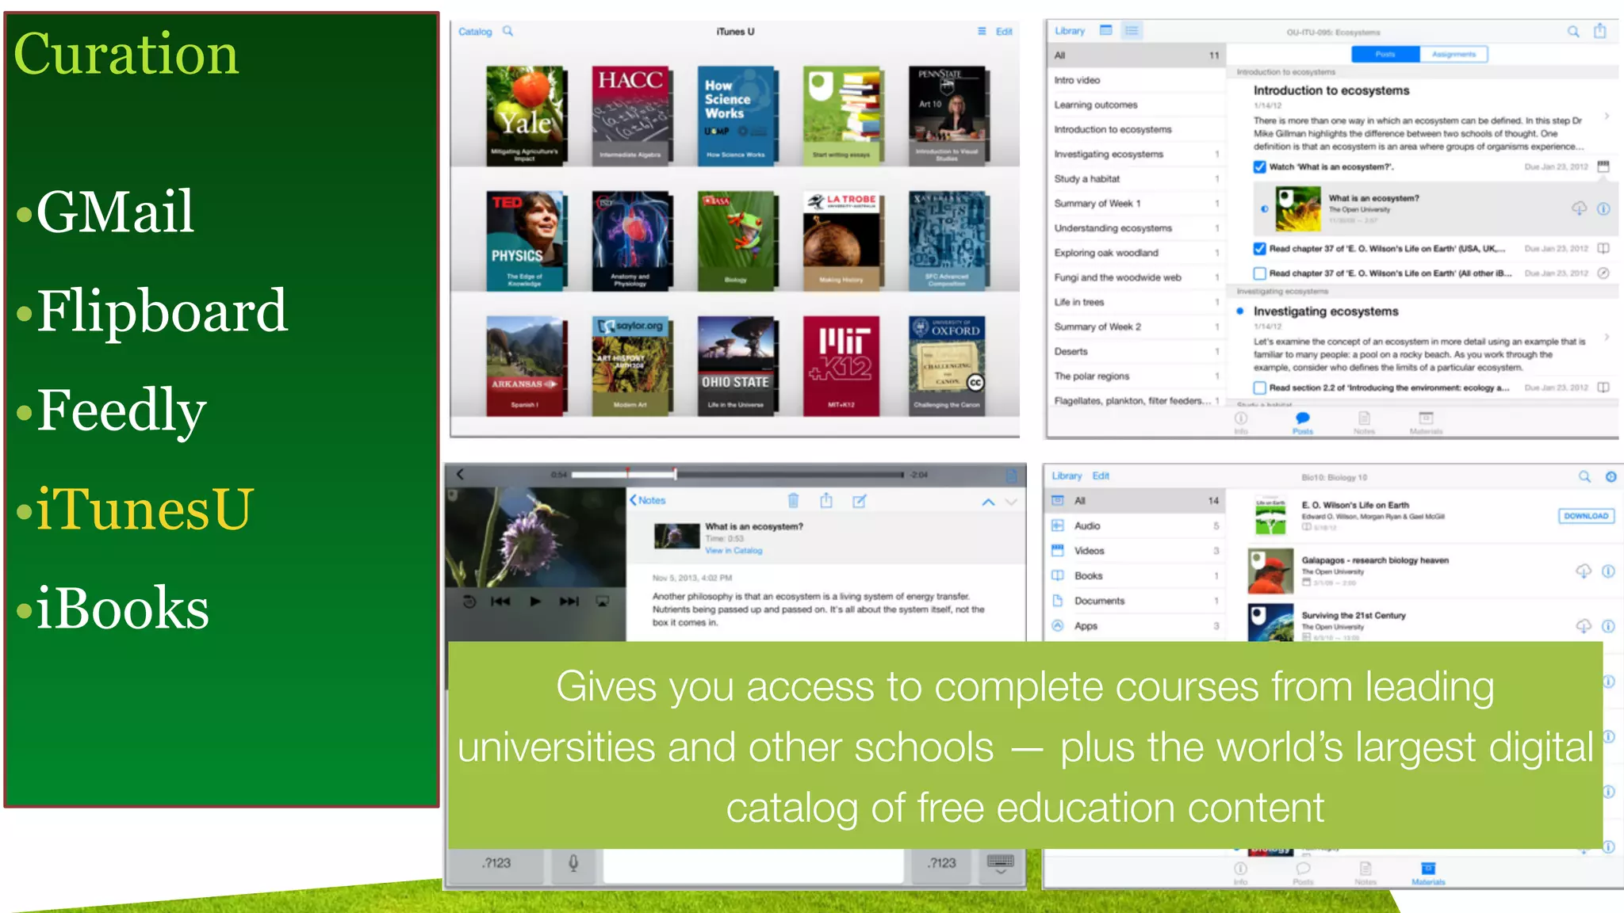Tap hide keyboard key
The height and width of the screenshot is (913, 1624).
tap(1001, 864)
